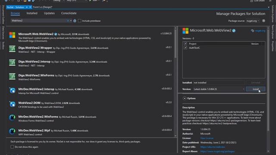Close the NuGet - Solution tab
The height and width of the screenshot is (155, 276).
[30, 7]
